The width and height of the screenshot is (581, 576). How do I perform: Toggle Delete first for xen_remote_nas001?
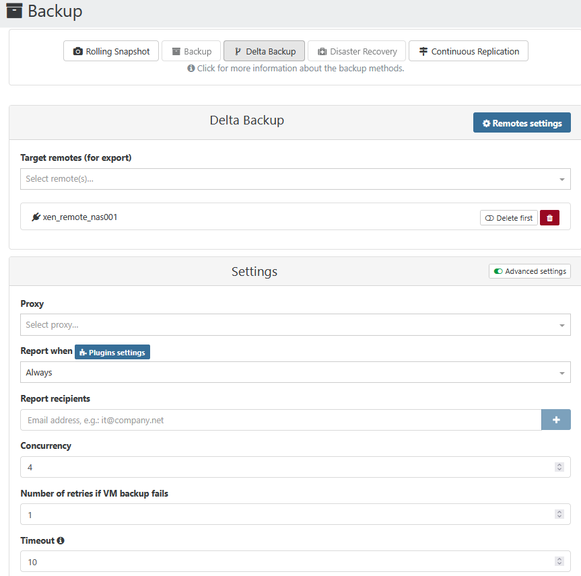[509, 218]
